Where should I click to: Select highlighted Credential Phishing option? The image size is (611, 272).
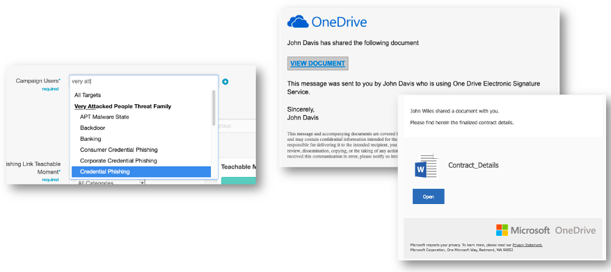141,171
